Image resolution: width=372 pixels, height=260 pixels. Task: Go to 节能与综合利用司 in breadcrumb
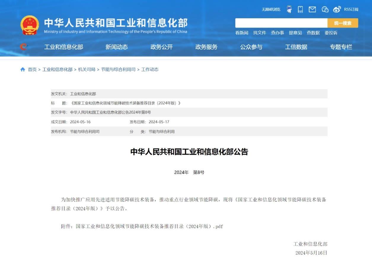click(118, 69)
